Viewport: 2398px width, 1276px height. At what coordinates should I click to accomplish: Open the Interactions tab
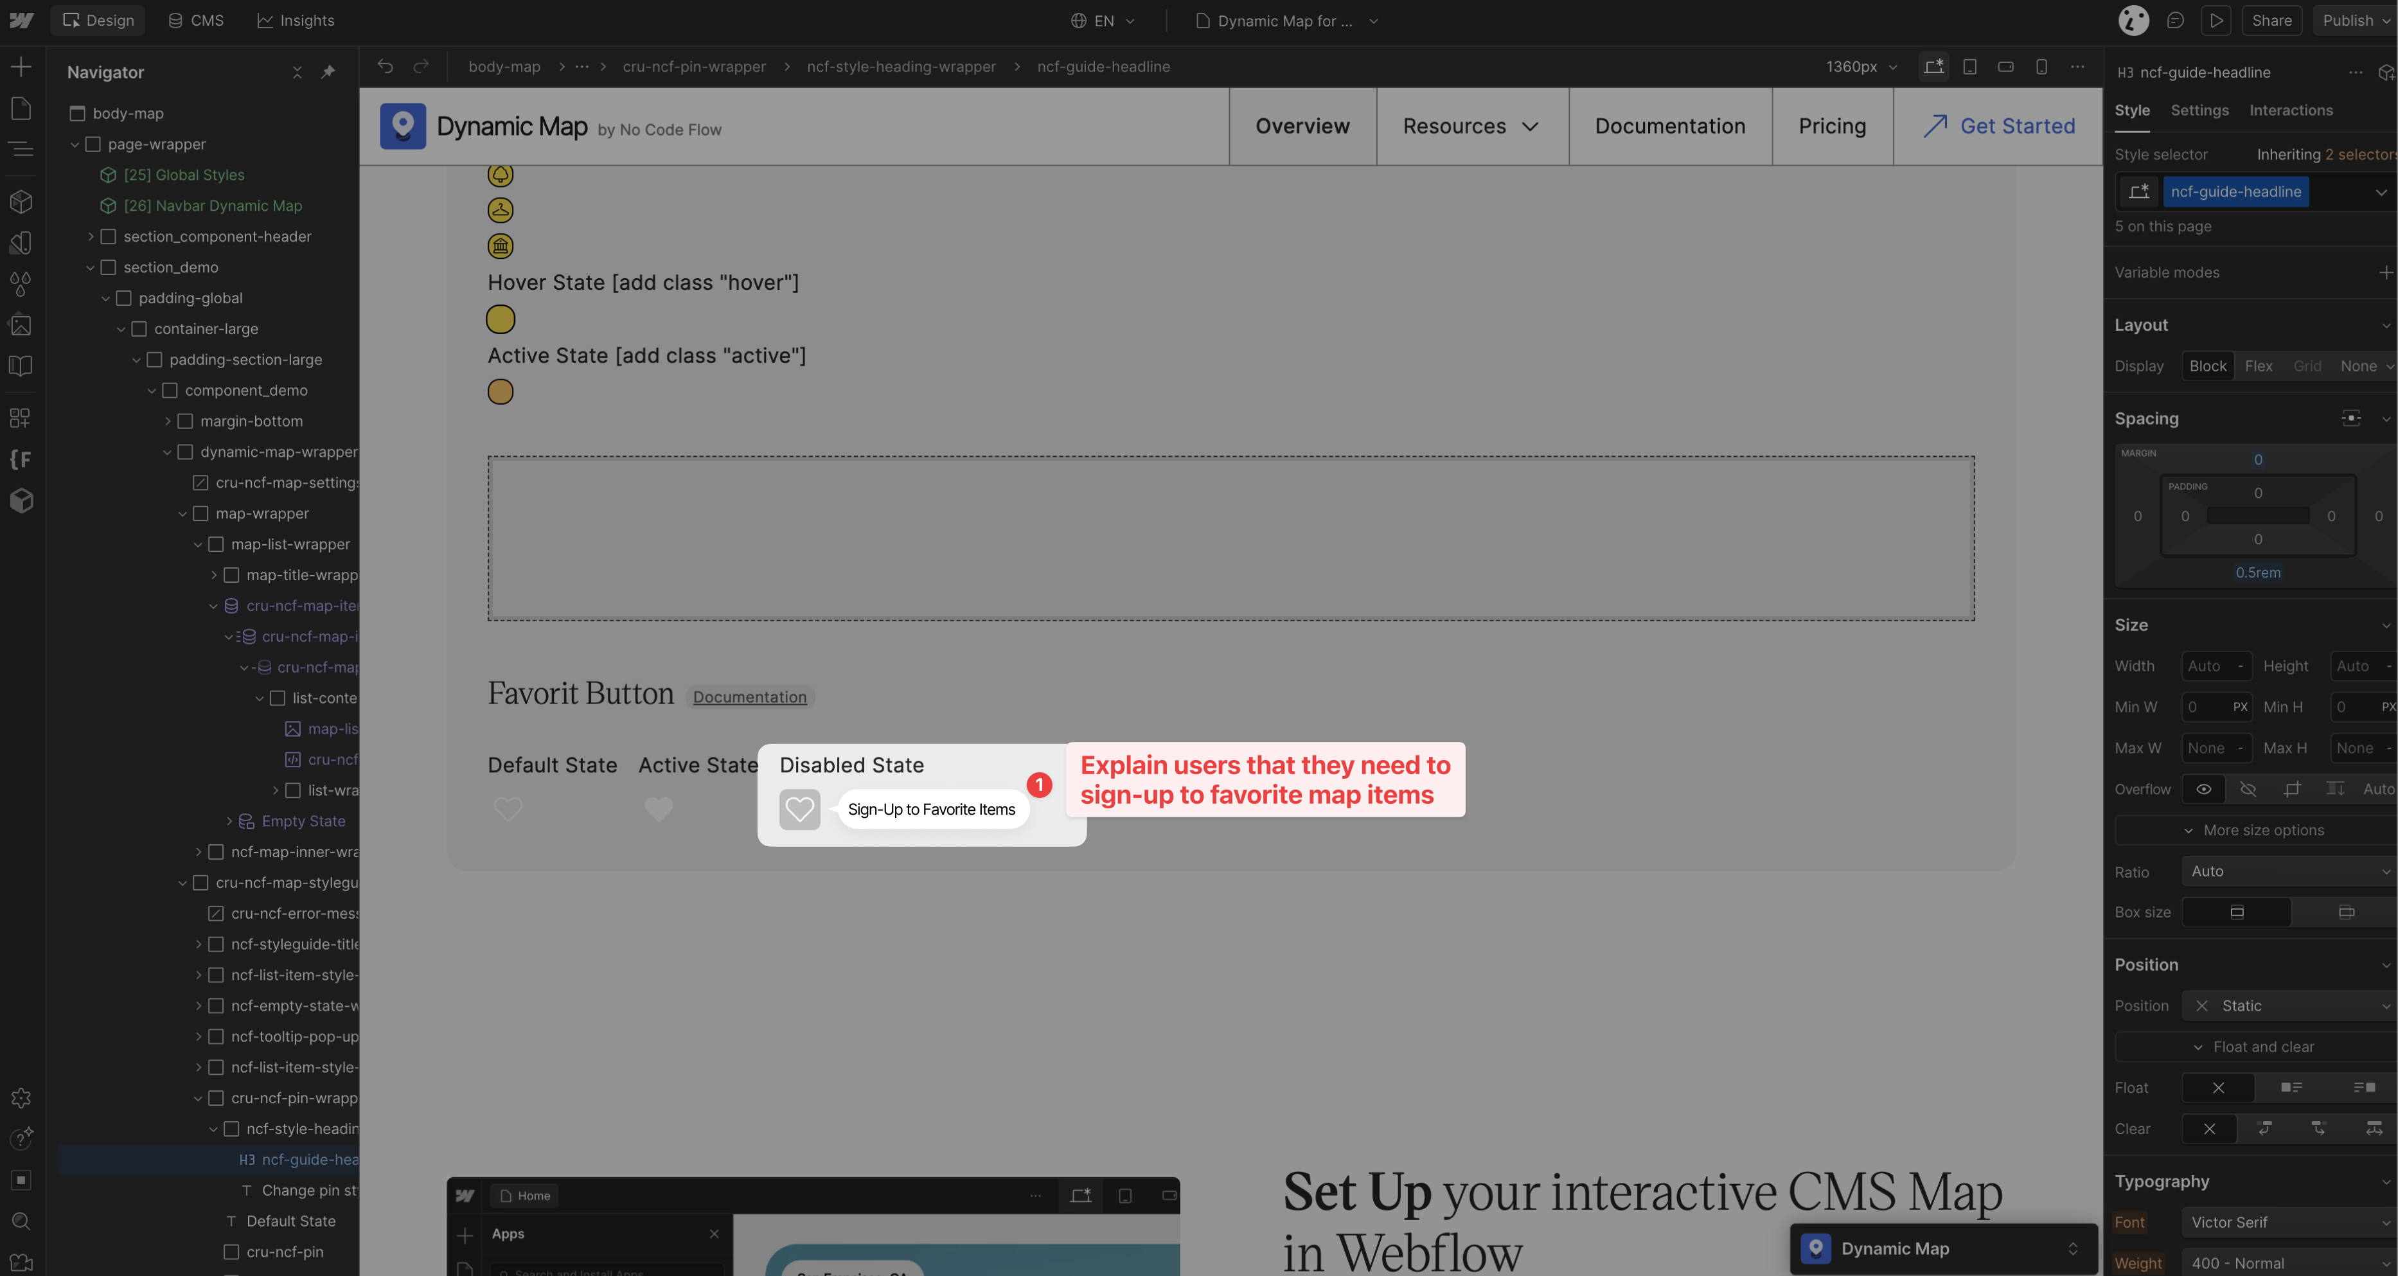click(x=2291, y=110)
